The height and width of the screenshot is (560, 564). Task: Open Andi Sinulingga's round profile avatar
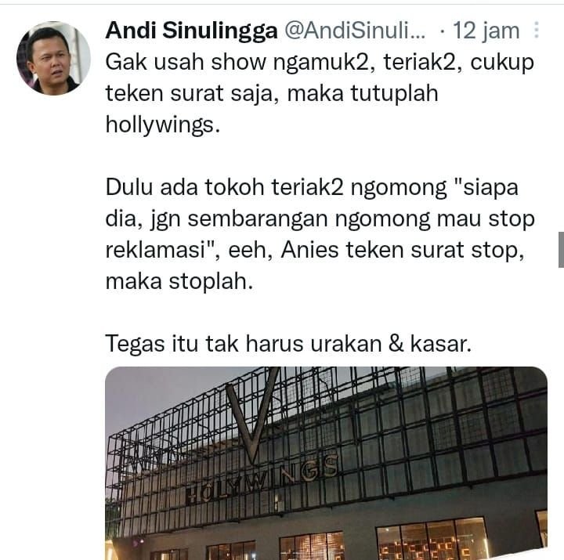click(53, 58)
